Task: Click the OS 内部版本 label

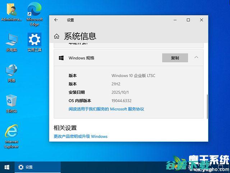Action: tap(80, 101)
